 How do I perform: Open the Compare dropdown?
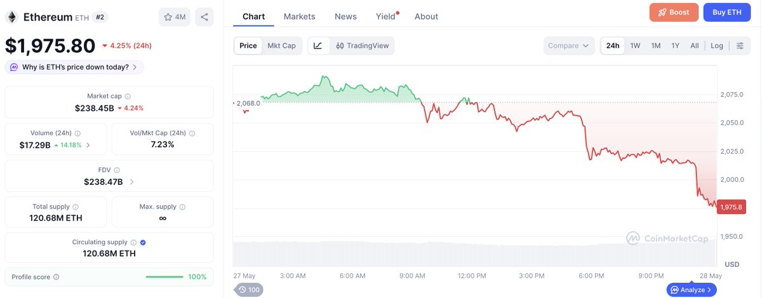coord(569,46)
